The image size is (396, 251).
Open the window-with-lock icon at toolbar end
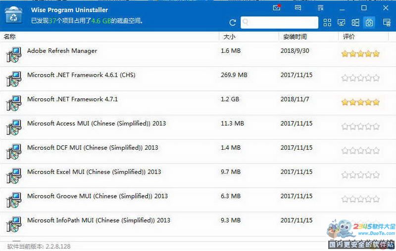click(x=387, y=22)
